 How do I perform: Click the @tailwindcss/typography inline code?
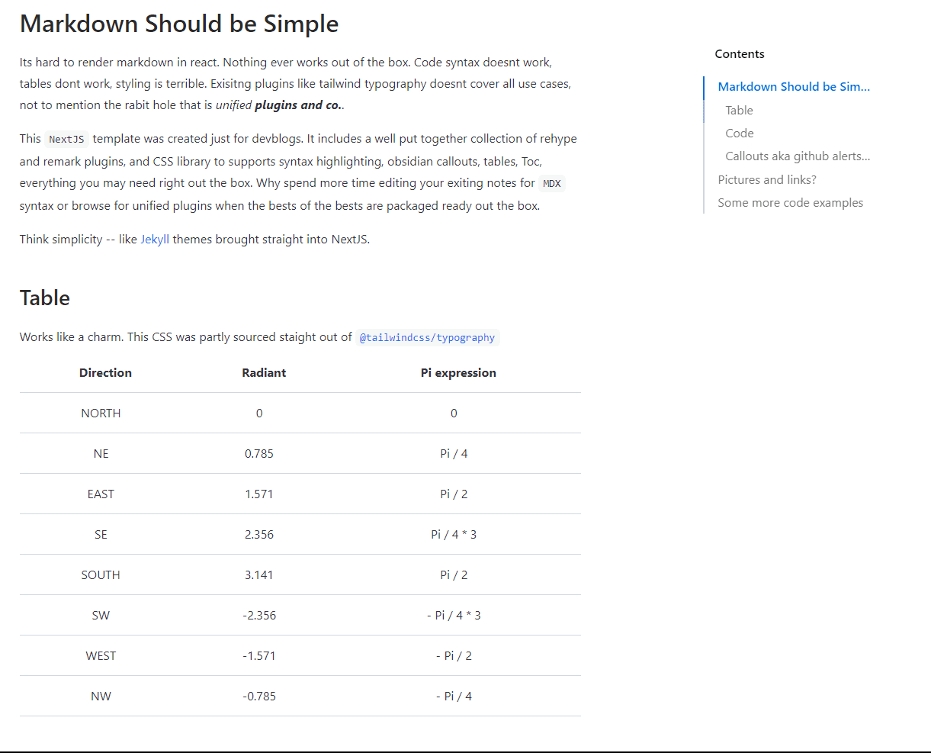pos(427,337)
